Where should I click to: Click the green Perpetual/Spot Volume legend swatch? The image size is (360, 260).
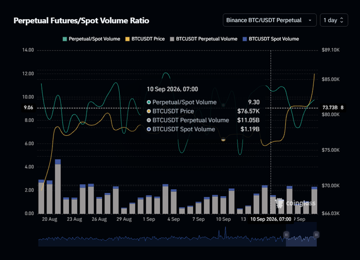pos(65,39)
